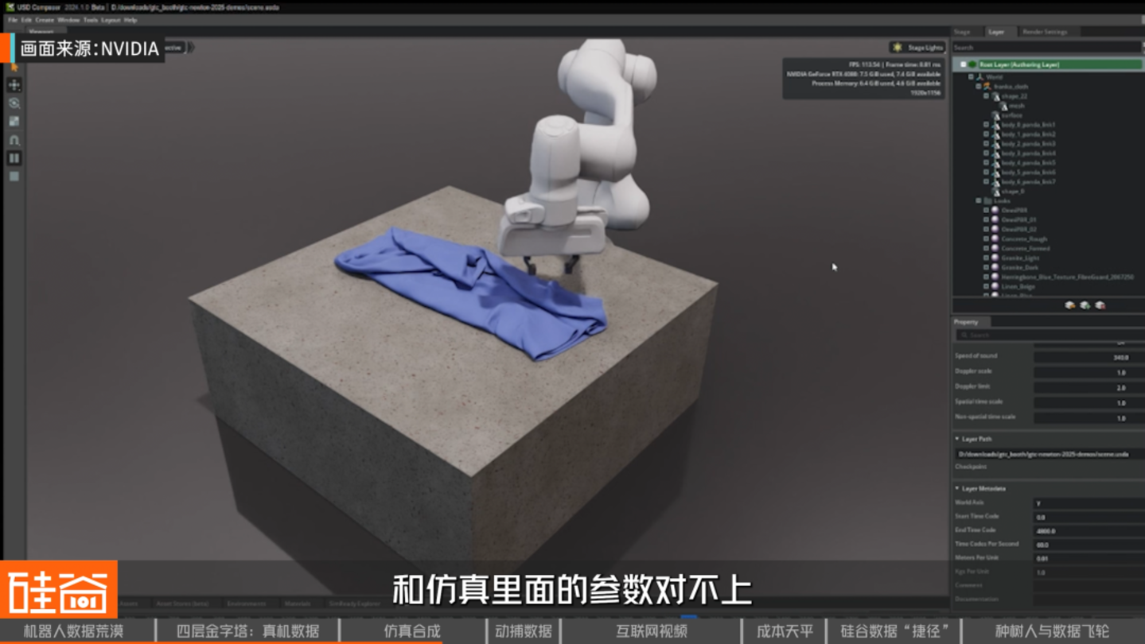Viewport: 1145px width, 644px height.
Task: Click the axis icon next to World
Action: (979, 77)
